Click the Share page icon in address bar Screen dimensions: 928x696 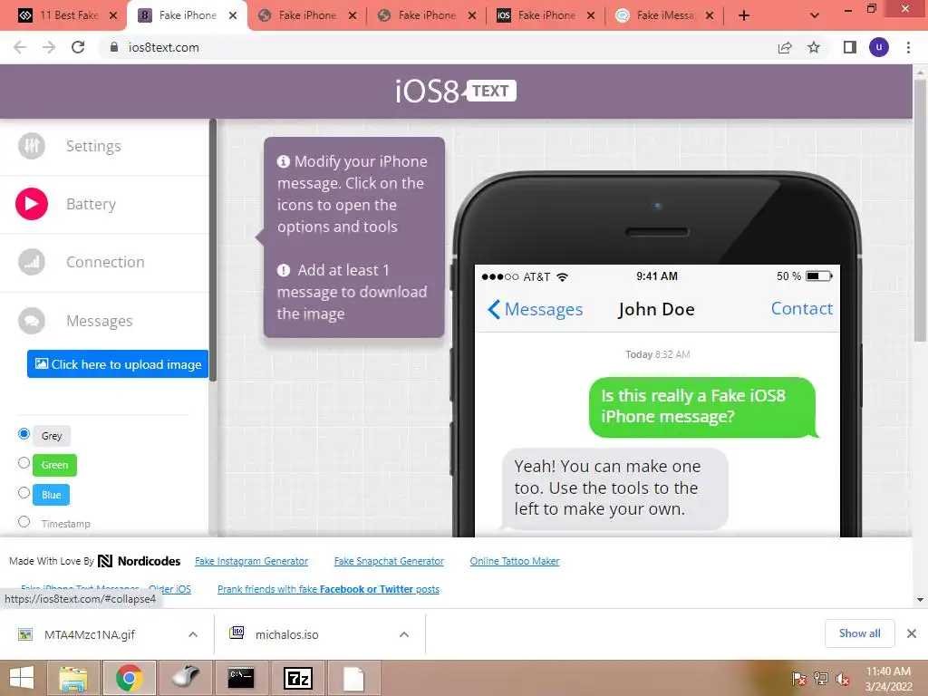(785, 47)
